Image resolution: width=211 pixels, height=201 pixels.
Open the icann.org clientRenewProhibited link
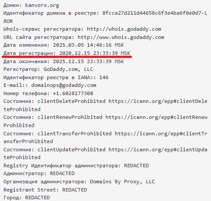pos(157,117)
